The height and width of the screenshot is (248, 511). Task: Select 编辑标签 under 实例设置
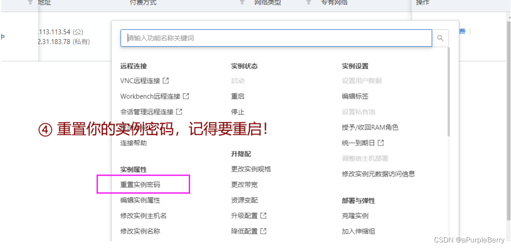click(x=355, y=96)
